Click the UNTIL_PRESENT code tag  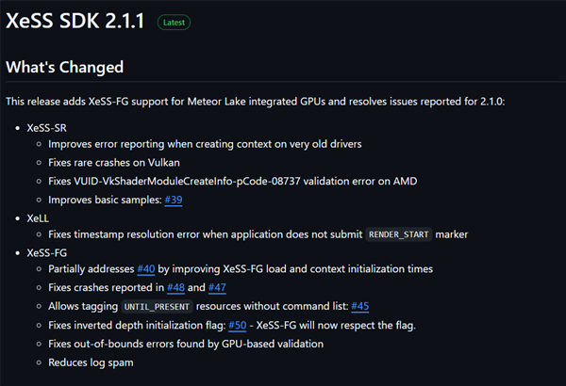[157, 307]
